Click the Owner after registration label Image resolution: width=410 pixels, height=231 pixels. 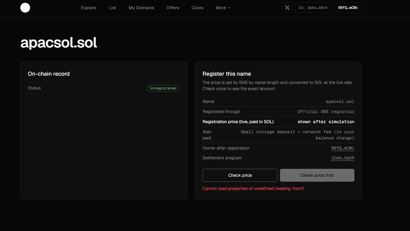point(226,148)
